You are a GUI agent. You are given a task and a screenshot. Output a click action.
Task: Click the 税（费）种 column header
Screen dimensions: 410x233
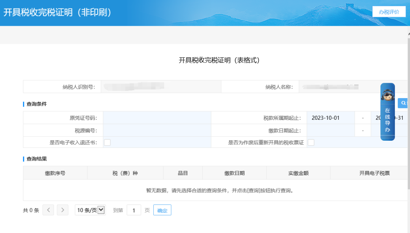[125, 173]
